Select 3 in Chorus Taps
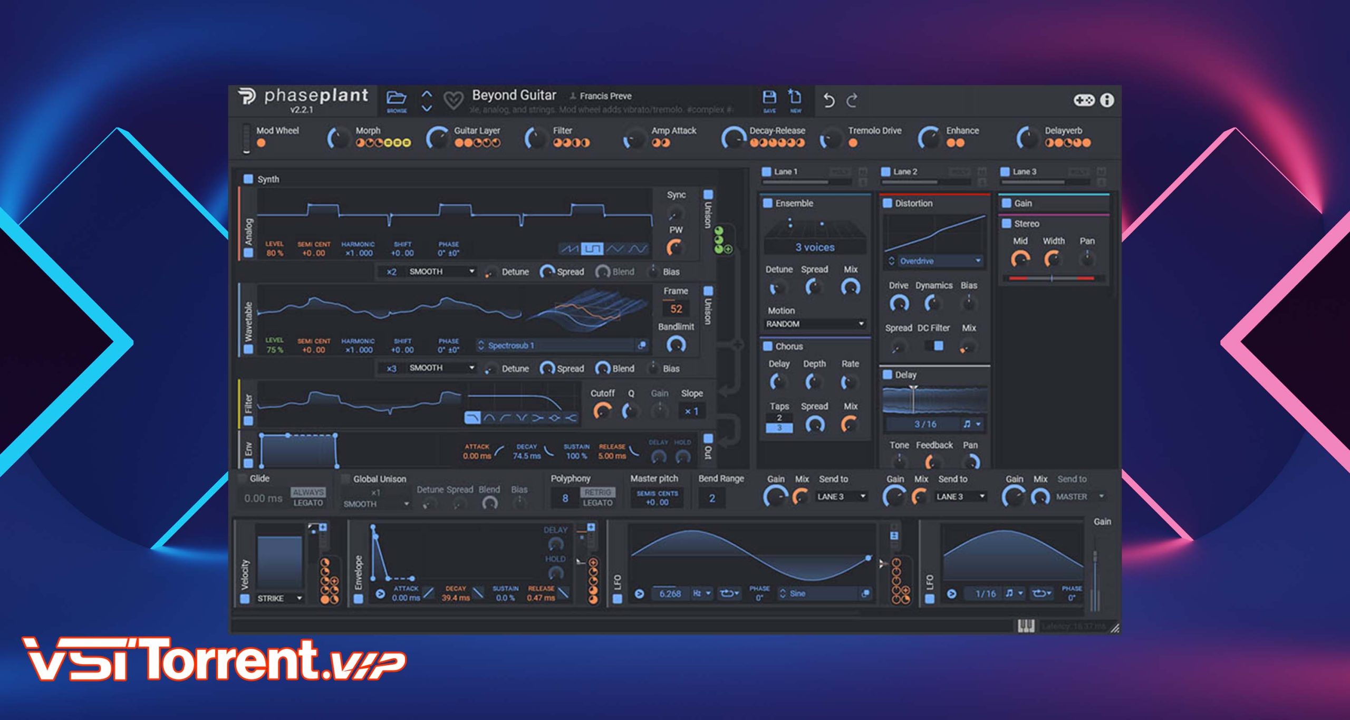This screenshot has height=720, width=1350. [779, 428]
